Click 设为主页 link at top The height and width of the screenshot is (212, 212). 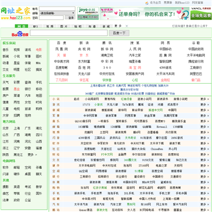155,3
